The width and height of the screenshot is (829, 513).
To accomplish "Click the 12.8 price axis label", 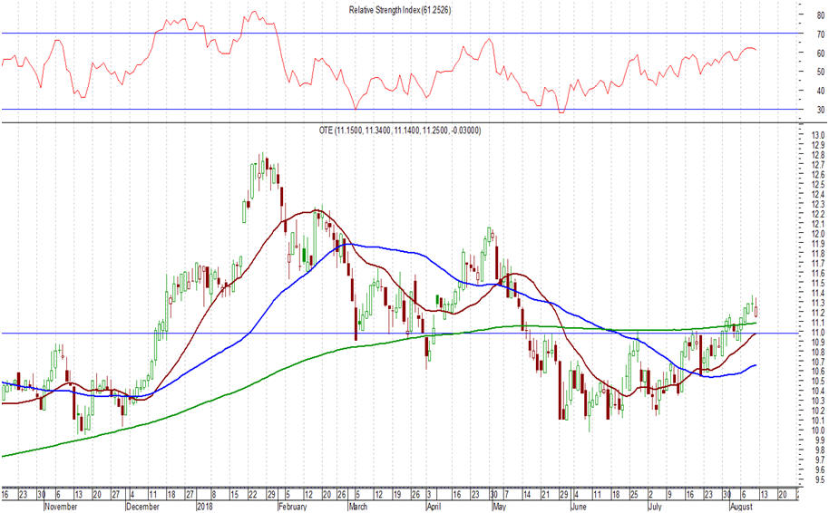I will coord(818,155).
